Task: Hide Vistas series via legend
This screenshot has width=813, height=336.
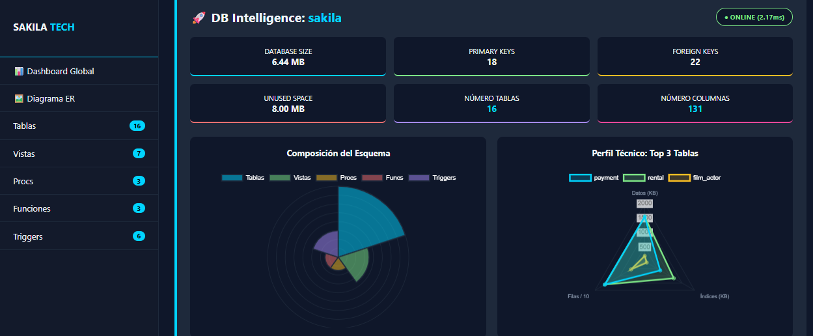Action: click(290, 178)
